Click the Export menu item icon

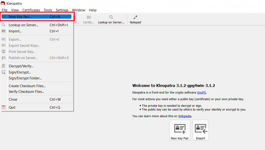point(4,39)
